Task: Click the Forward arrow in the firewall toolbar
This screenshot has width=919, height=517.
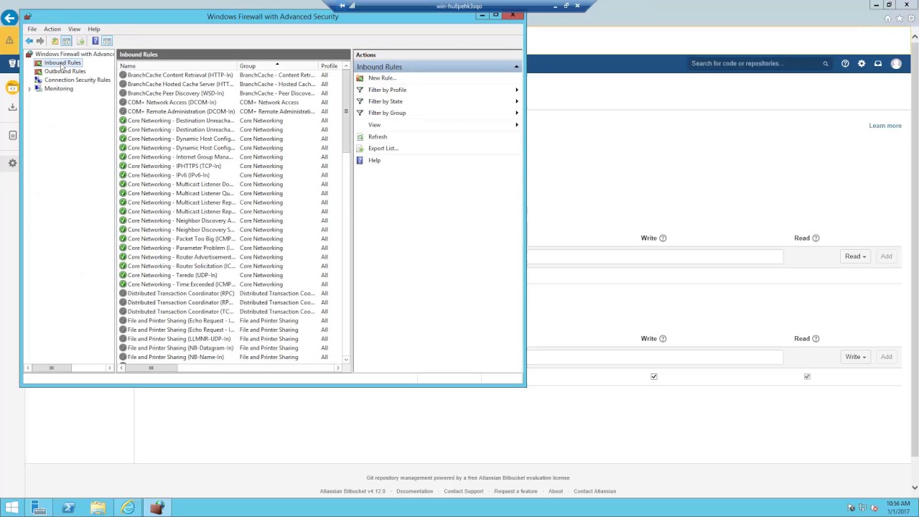Action: click(40, 41)
